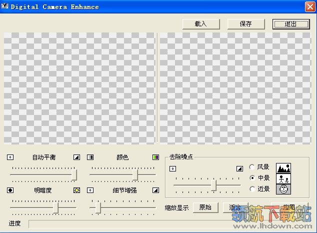The width and height of the screenshot is (317, 233).
Task: Click the 原始 (Original) zoom button
Action: coord(205,207)
